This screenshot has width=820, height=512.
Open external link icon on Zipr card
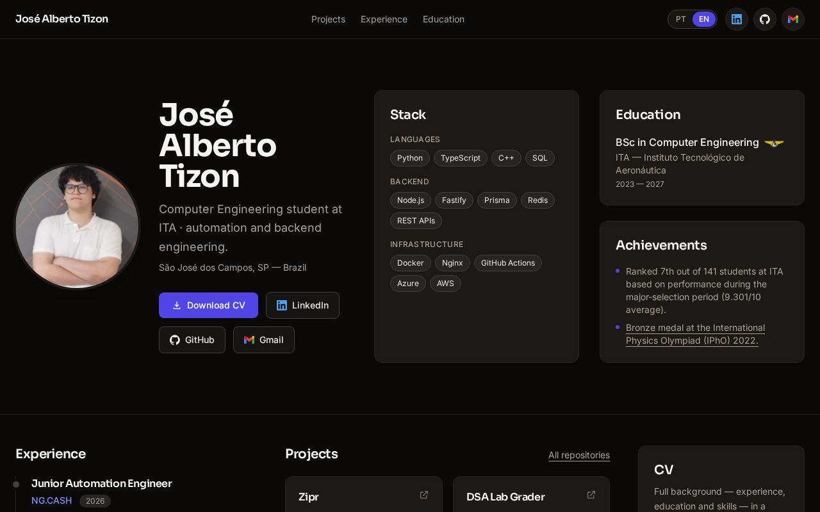coord(424,495)
